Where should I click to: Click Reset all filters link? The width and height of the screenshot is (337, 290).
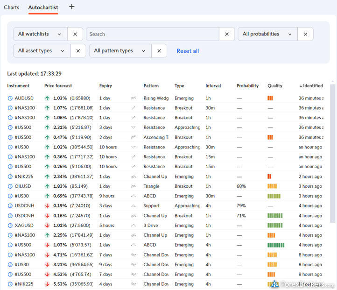tap(188, 51)
